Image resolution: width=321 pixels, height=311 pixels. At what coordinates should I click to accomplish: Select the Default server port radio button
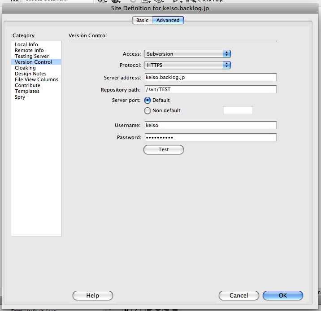click(x=147, y=100)
